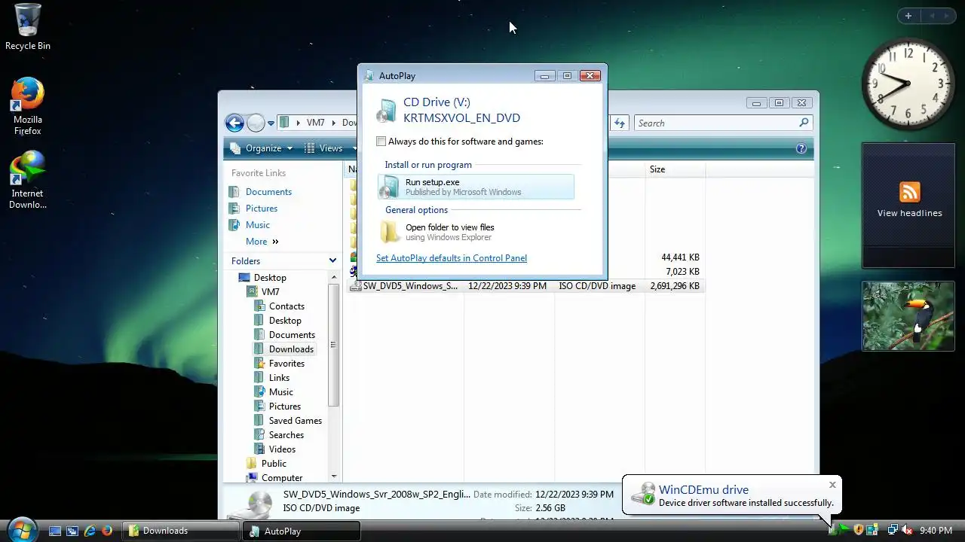
Task: Select Saved Games in the folder tree
Action: 288,421
